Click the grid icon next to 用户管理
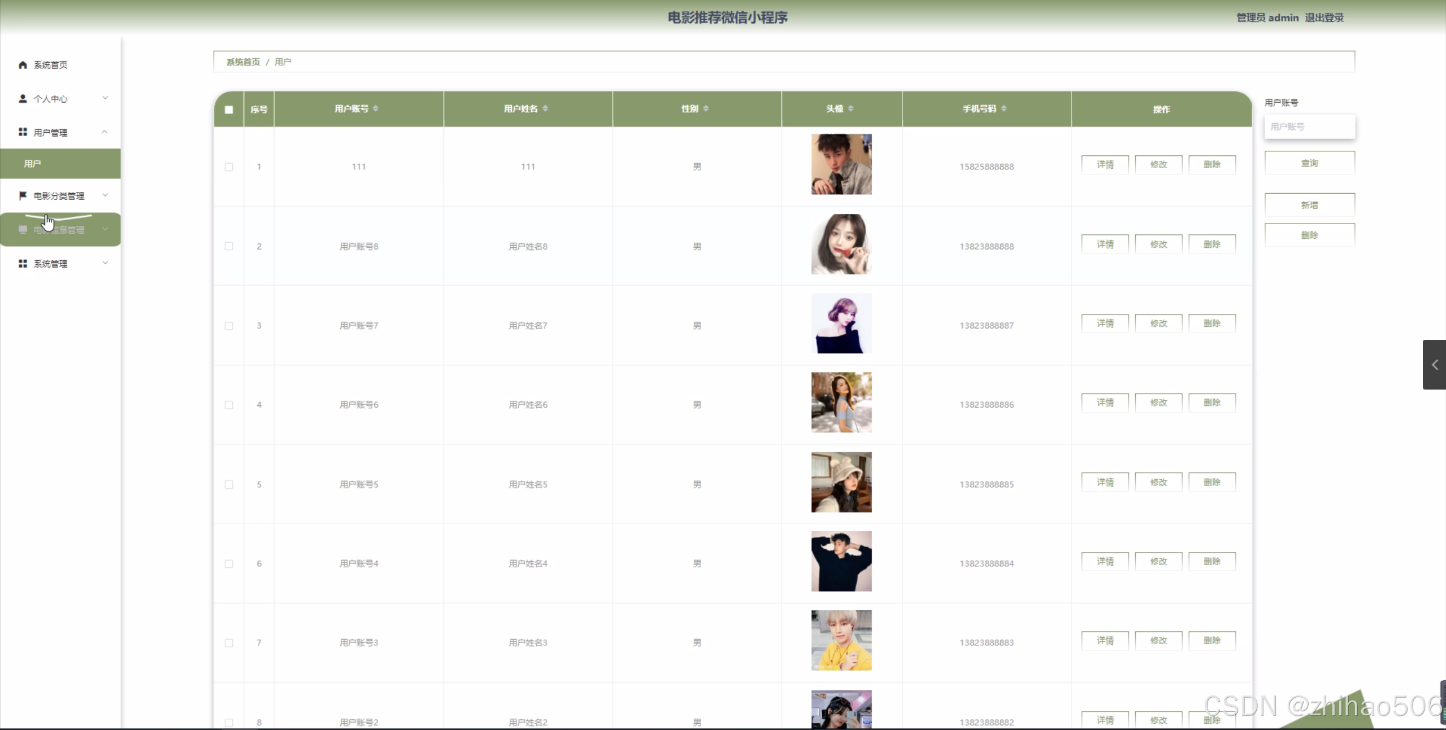The image size is (1446, 730). [23, 132]
